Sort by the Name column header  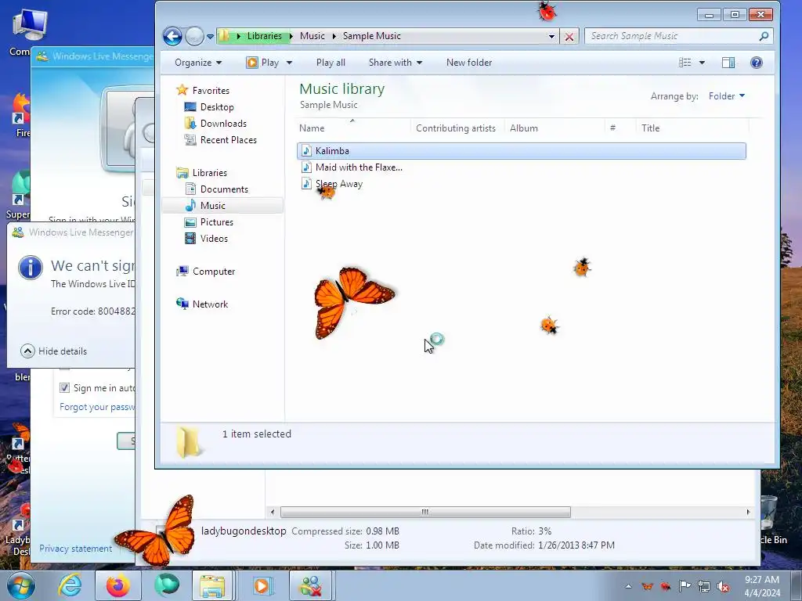(353, 128)
